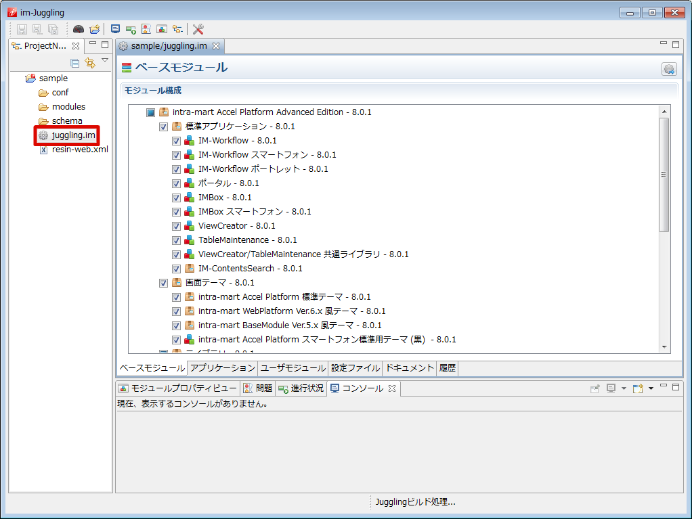Toggle the intra-mart Accel Platform Advanced Edition checkbox
The image size is (692, 519).
[x=150, y=112]
